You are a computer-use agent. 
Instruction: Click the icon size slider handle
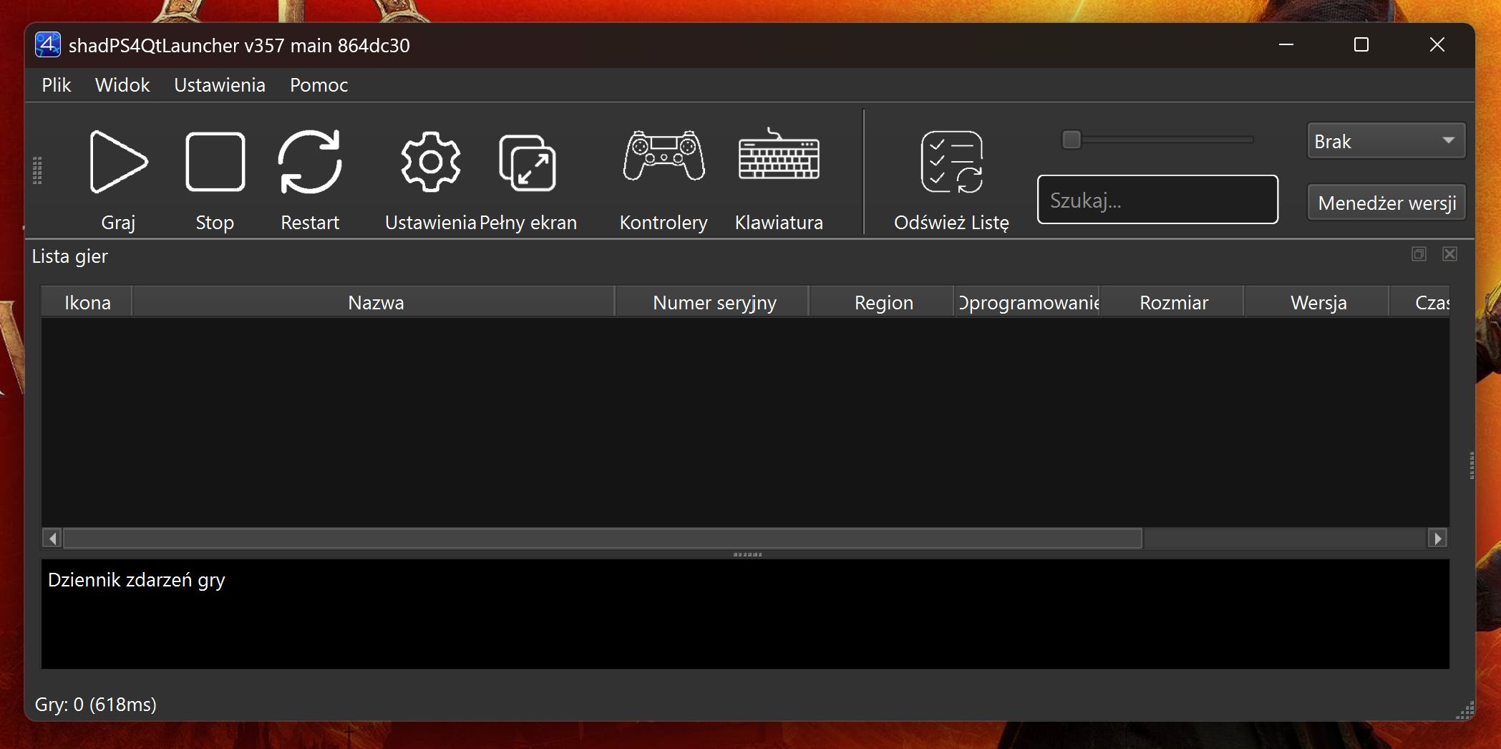(x=1071, y=140)
